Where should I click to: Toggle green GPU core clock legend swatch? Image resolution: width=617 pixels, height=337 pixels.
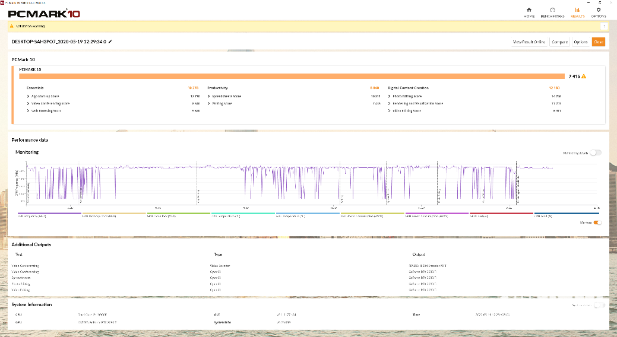[179, 214]
